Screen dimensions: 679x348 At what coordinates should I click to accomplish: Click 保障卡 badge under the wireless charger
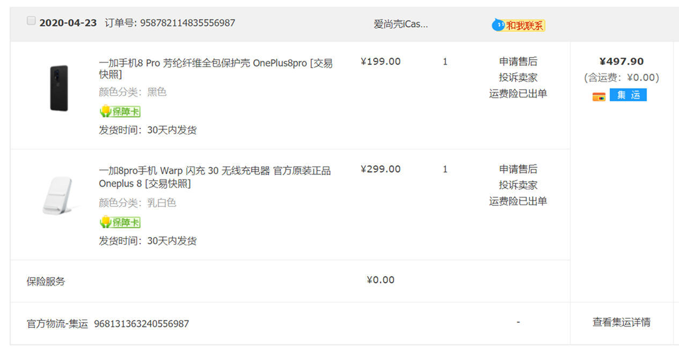[x=120, y=222]
